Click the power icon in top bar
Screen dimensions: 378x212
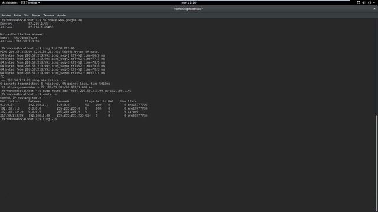coord(369,2)
